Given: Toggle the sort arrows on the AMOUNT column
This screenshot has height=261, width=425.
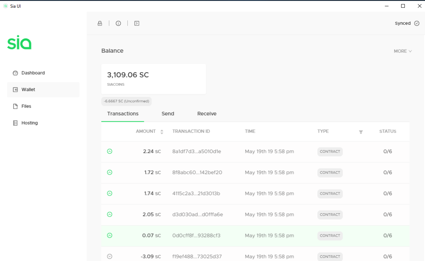Looking at the screenshot, I should 162,131.
